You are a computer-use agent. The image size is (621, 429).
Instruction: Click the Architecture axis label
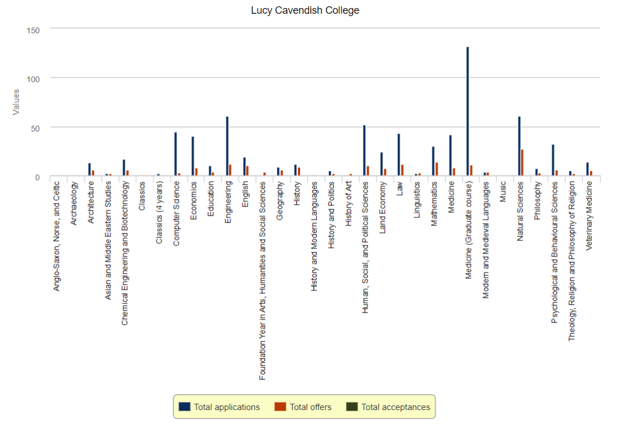click(x=91, y=202)
